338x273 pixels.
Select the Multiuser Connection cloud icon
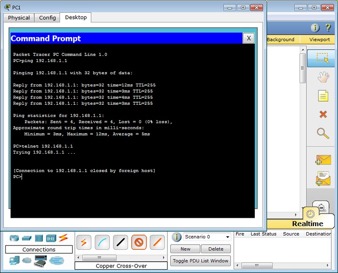(57, 260)
